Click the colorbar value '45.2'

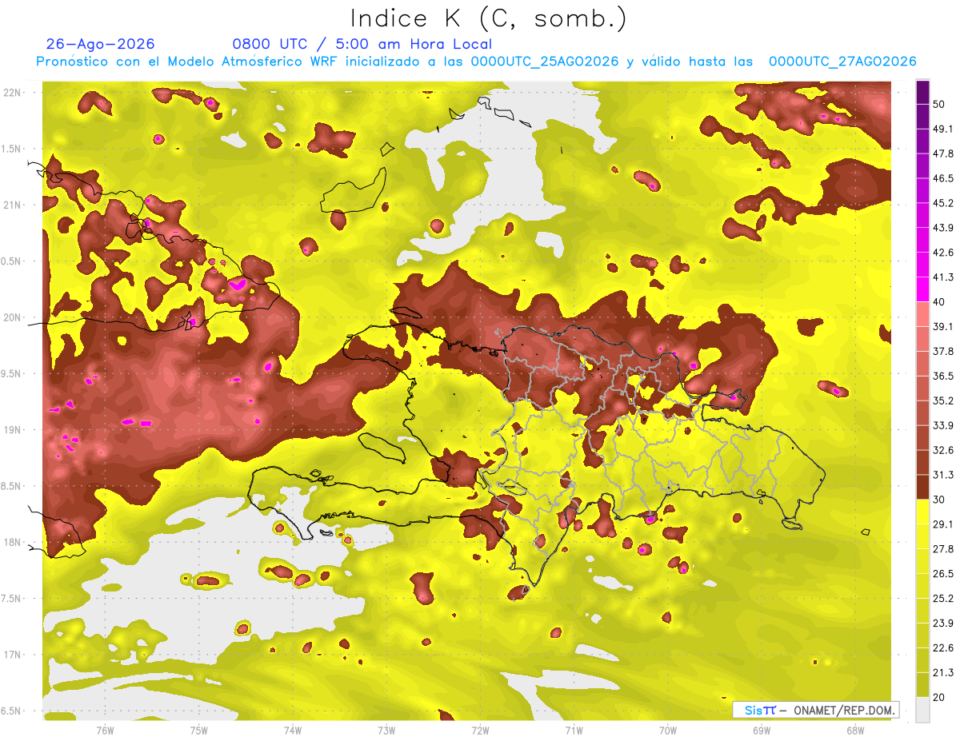(x=943, y=203)
